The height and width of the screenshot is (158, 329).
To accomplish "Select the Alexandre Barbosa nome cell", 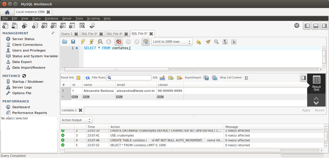I will tap(99, 91).
